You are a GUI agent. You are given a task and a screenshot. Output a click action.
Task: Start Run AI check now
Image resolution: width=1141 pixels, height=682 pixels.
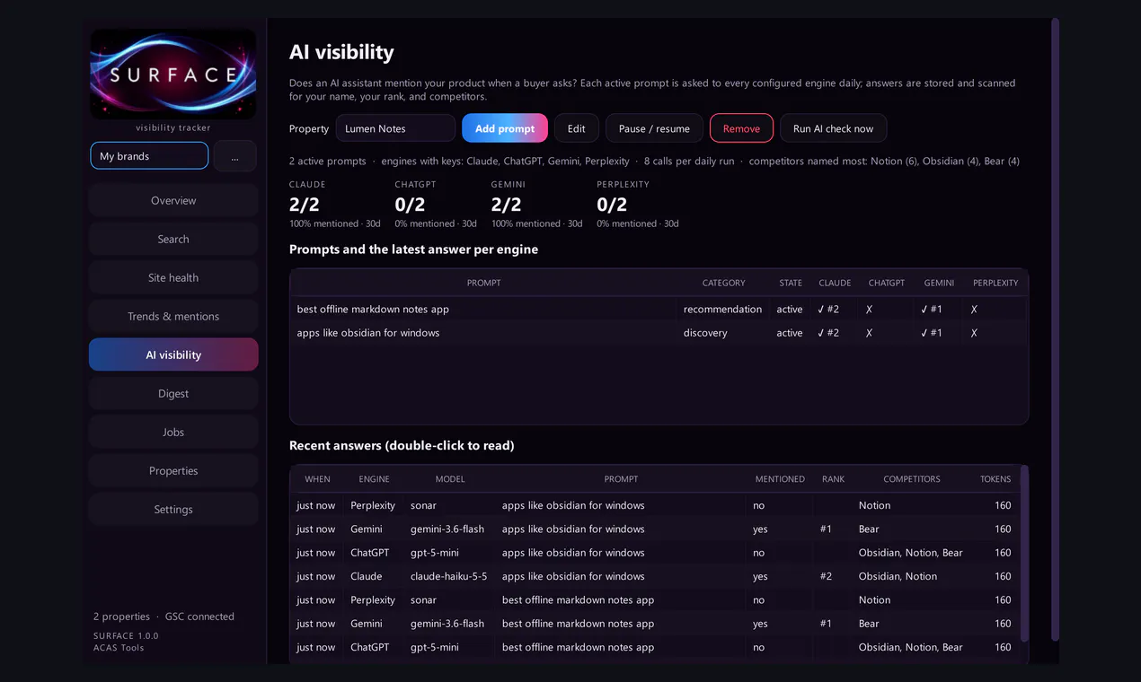tap(833, 128)
